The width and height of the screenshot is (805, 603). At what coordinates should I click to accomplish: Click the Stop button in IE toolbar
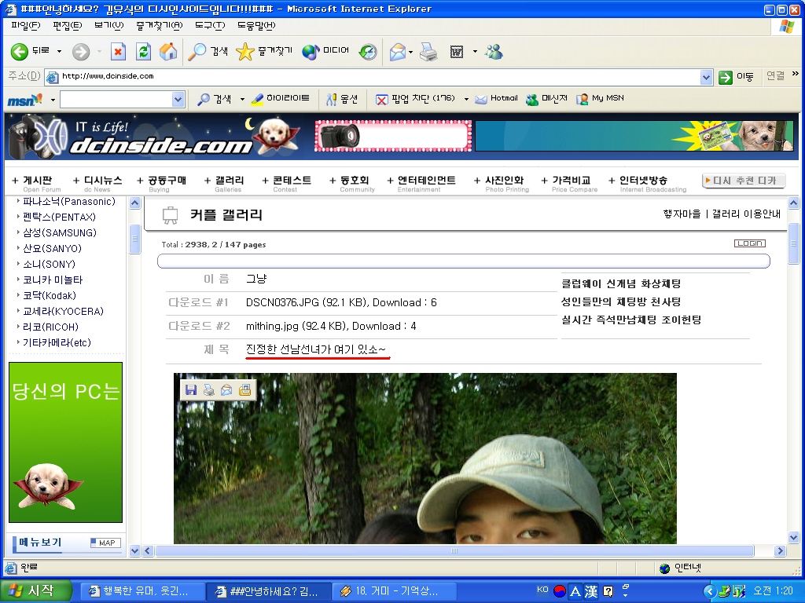(x=118, y=52)
